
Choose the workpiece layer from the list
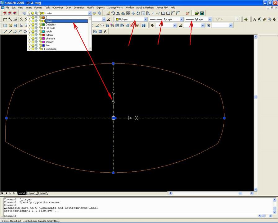(x=51, y=49)
